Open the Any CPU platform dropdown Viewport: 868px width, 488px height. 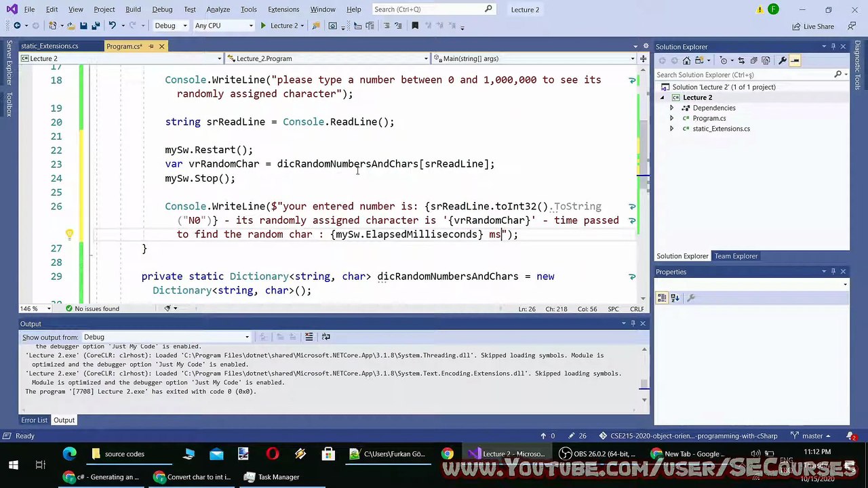[223, 26]
